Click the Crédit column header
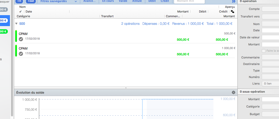The width and height of the screenshot is (279, 119). [223, 11]
